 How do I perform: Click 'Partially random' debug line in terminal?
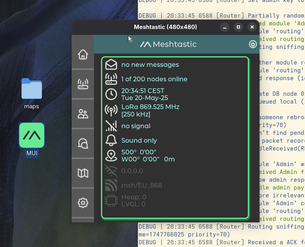[x=222, y=16]
